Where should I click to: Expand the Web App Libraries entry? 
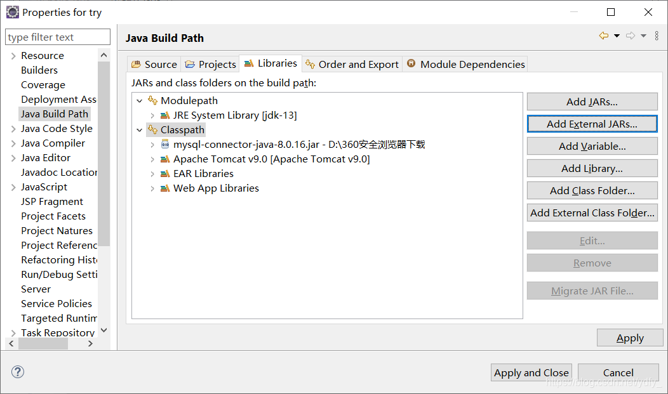coord(152,188)
